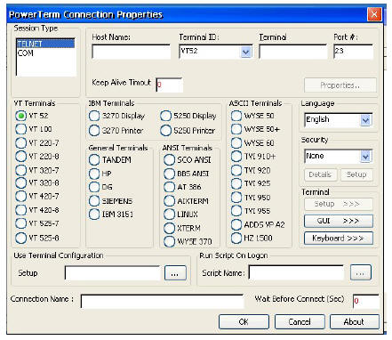Pick the VT 420-8 terminal
Image resolution: width=392 pixels, height=340 pixels.
[20, 210]
